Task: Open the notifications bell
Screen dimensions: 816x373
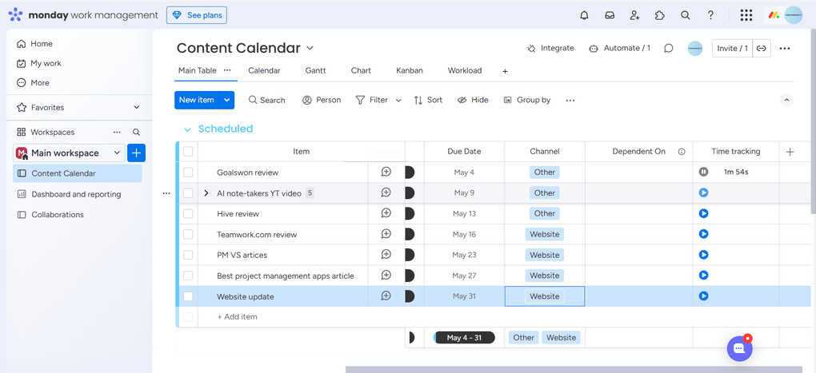Action: 584,15
